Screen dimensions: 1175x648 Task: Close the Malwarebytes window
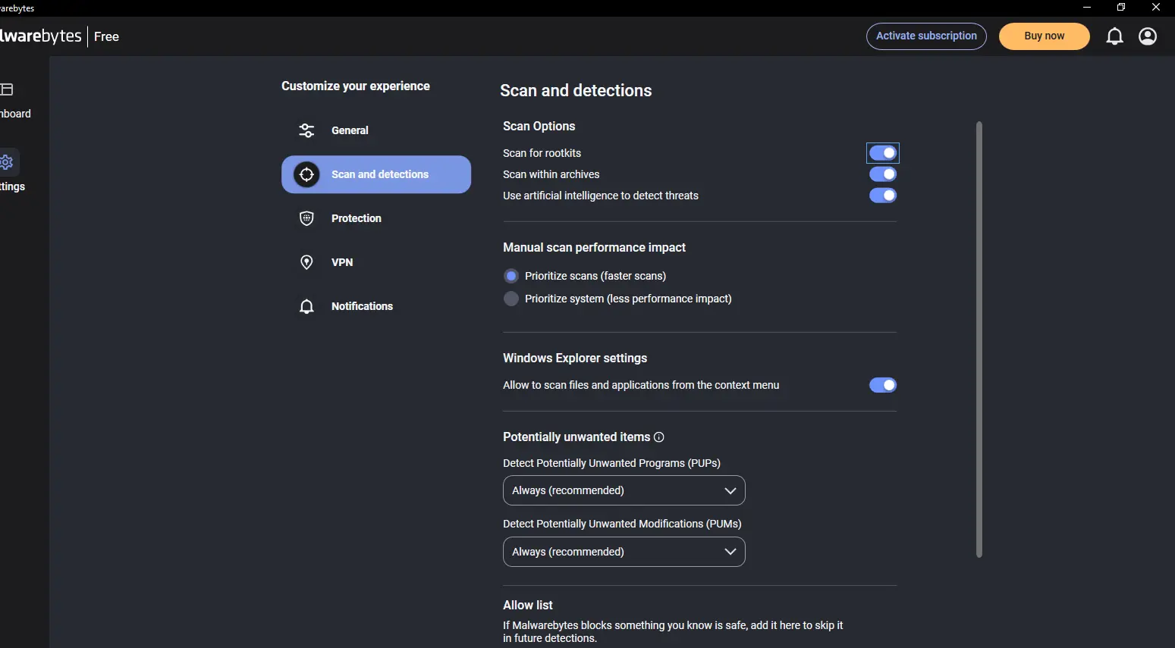coord(1156,8)
